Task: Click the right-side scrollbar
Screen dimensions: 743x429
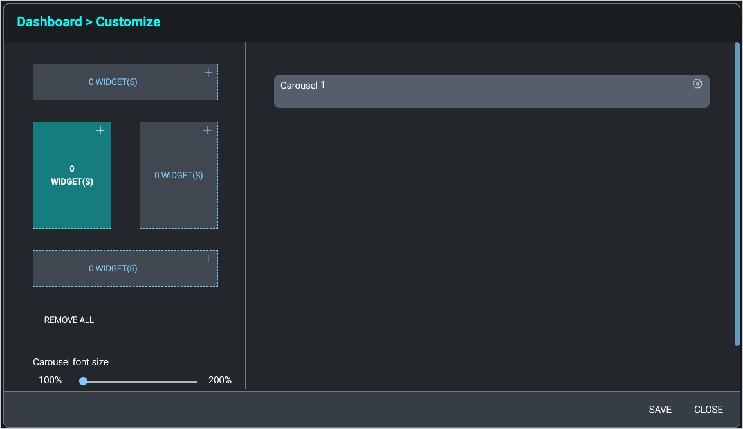Action: point(736,193)
